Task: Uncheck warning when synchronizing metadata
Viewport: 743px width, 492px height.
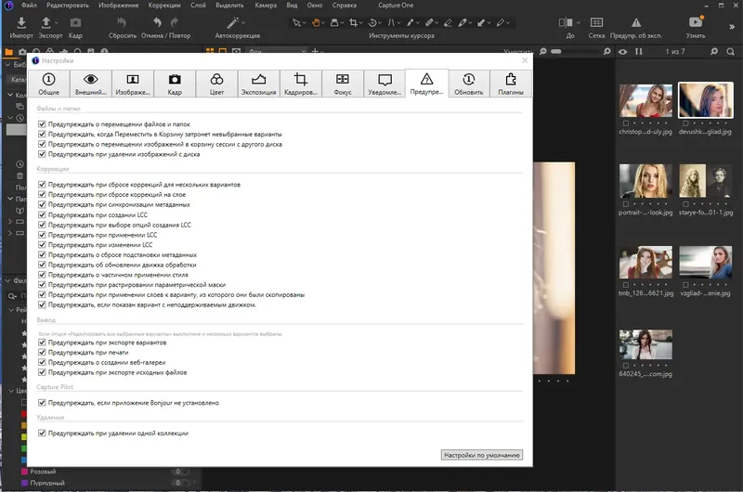Action: pos(42,204)
